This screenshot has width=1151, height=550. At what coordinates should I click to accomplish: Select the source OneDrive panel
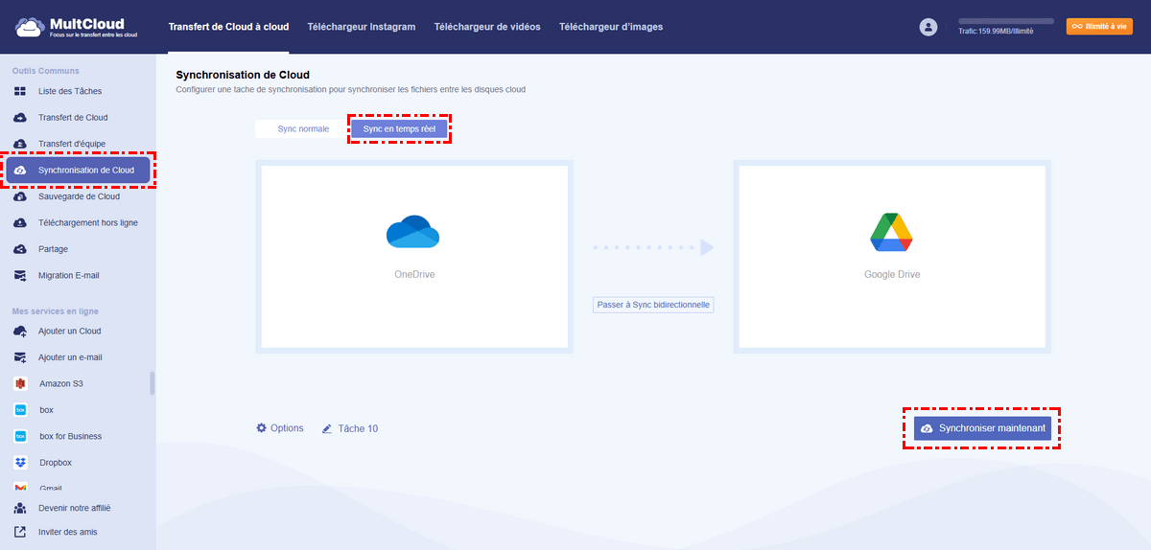[x=414, y=257]
